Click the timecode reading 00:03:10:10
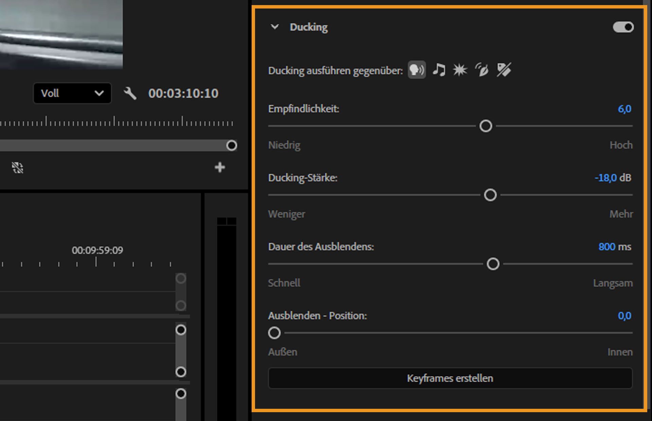The image size is (652, 421). click(183, 94)
